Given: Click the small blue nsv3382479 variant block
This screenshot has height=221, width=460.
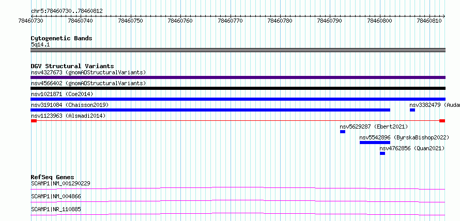Looking at the screenshot, I should 412,110.
